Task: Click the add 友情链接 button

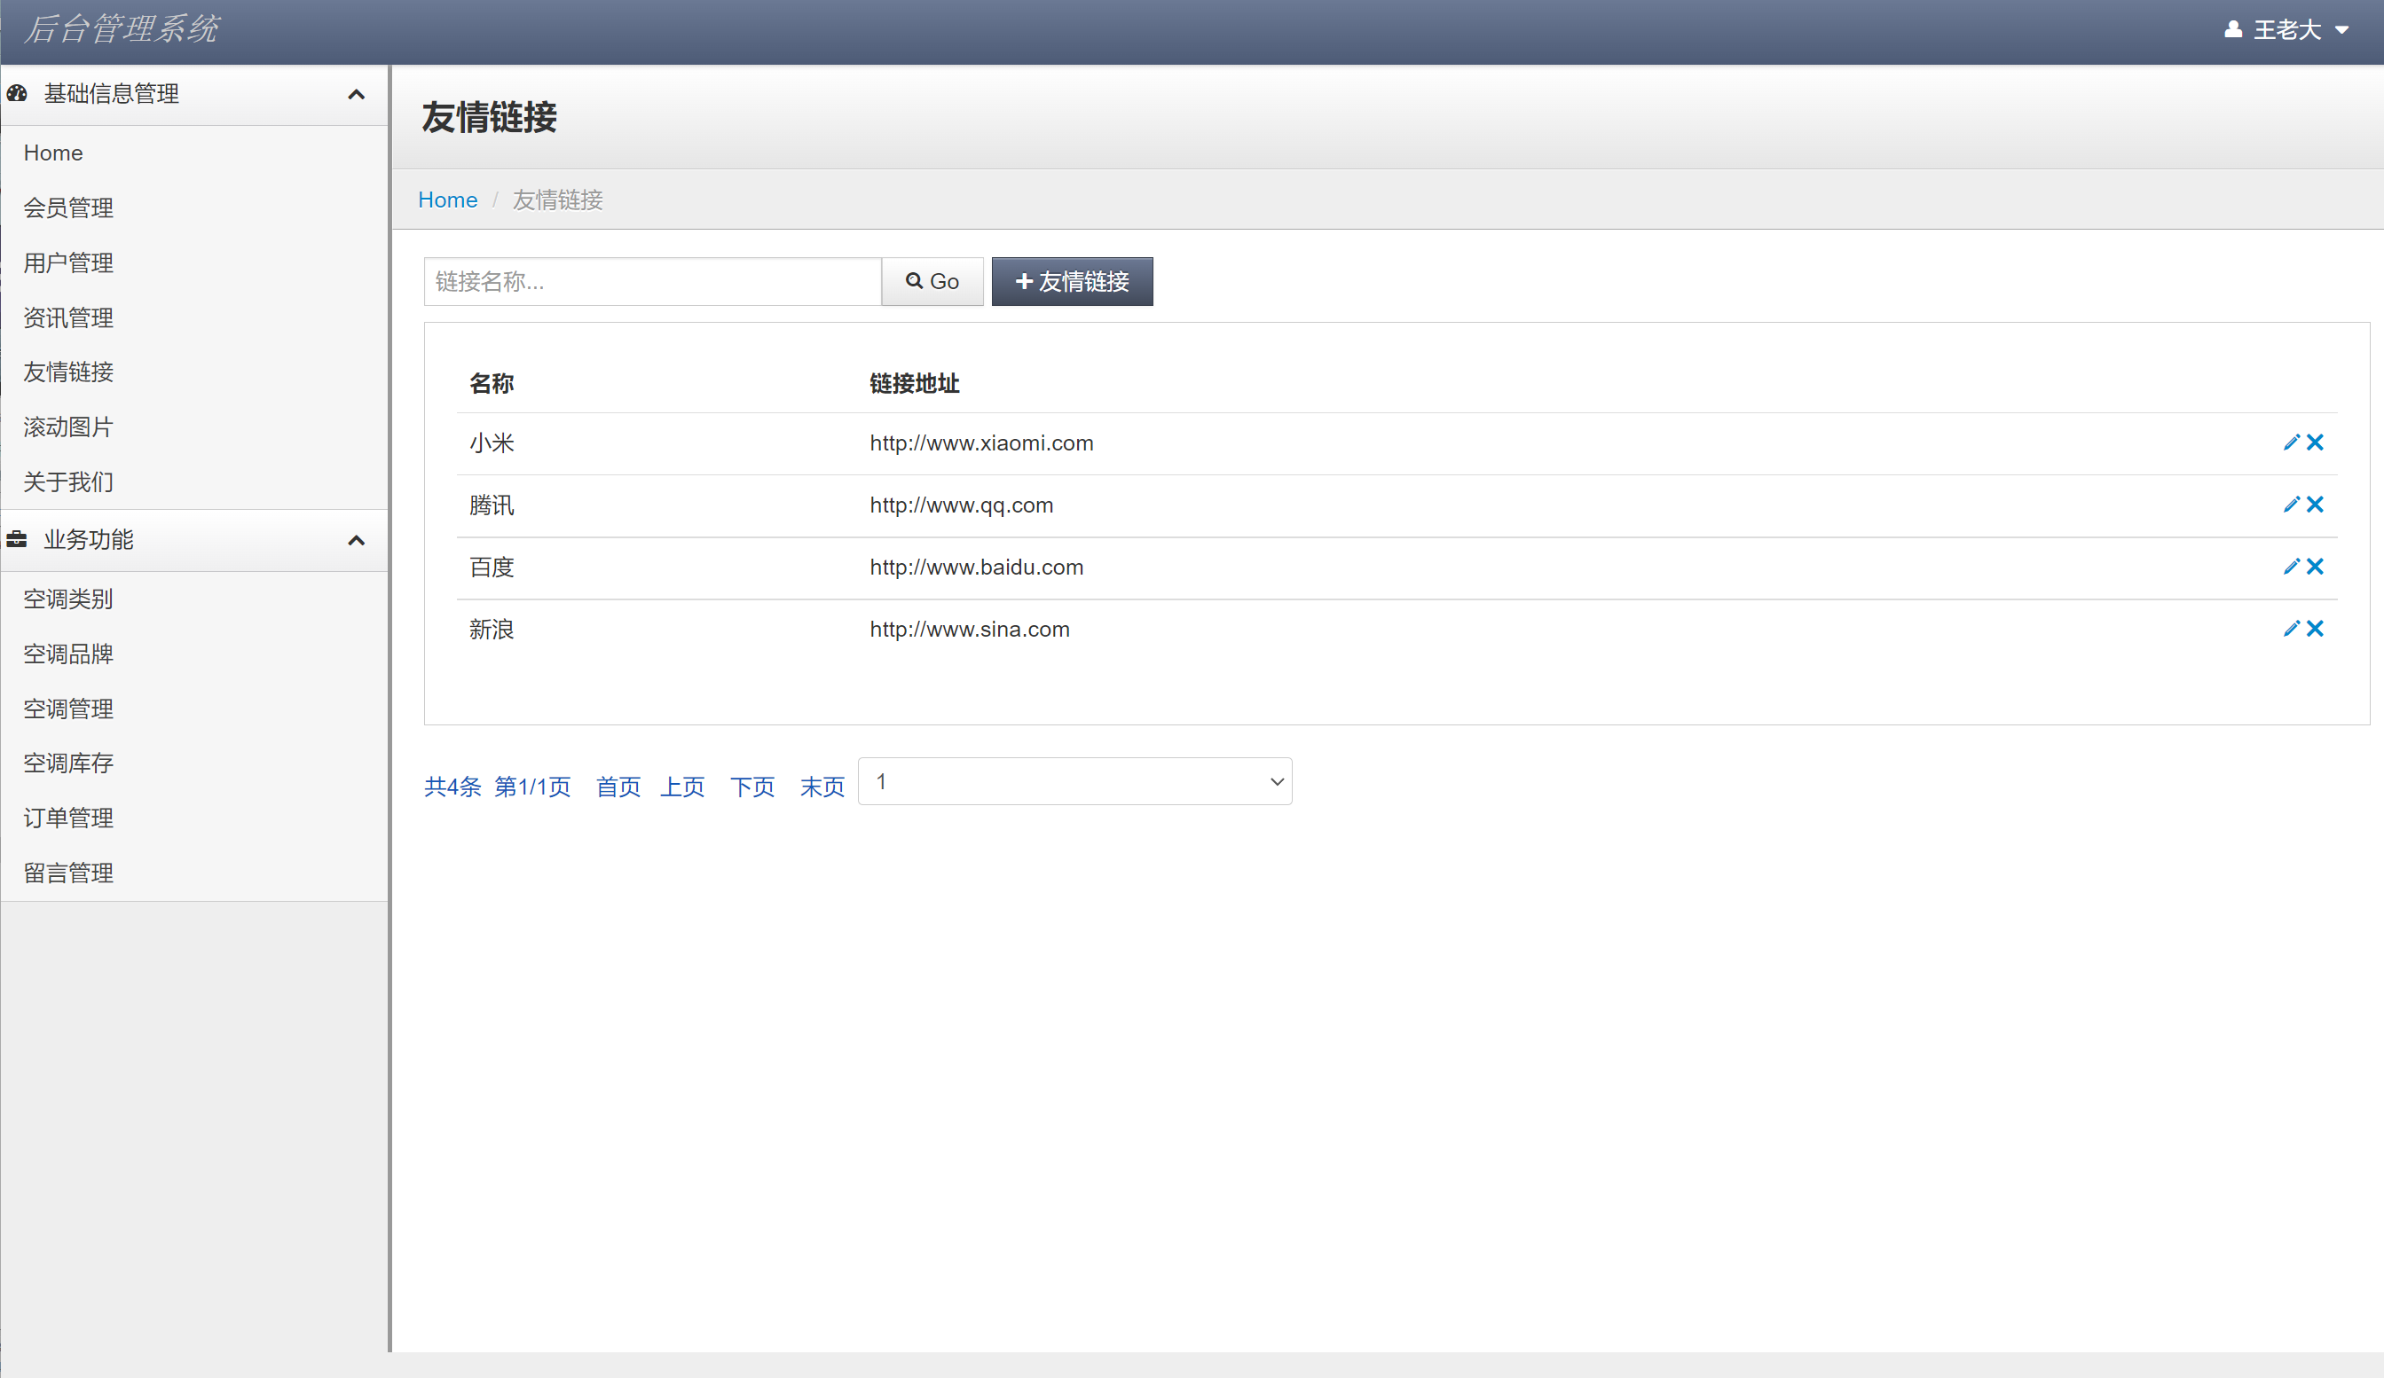Action: pyautogui.click(x=1071, y=281)
